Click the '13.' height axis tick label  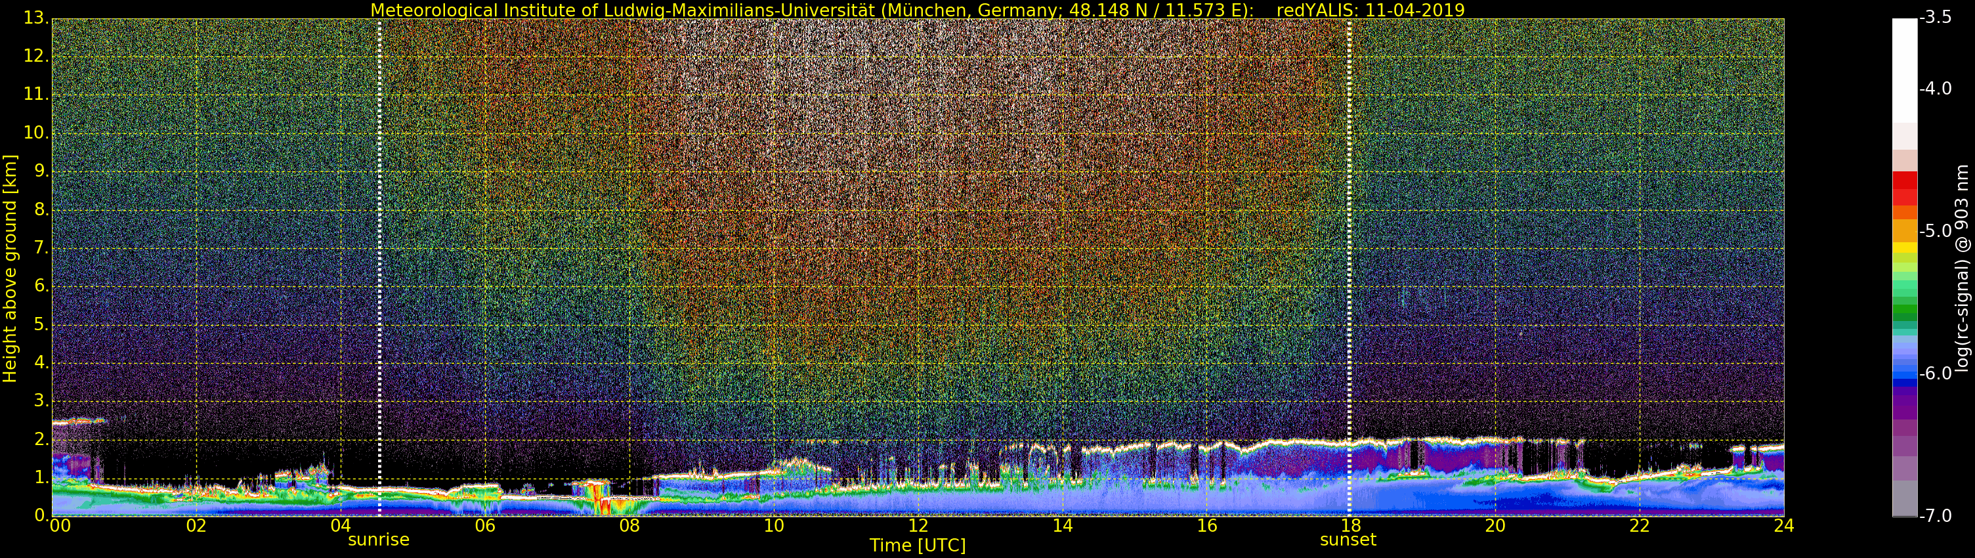[x=37, y=17]
